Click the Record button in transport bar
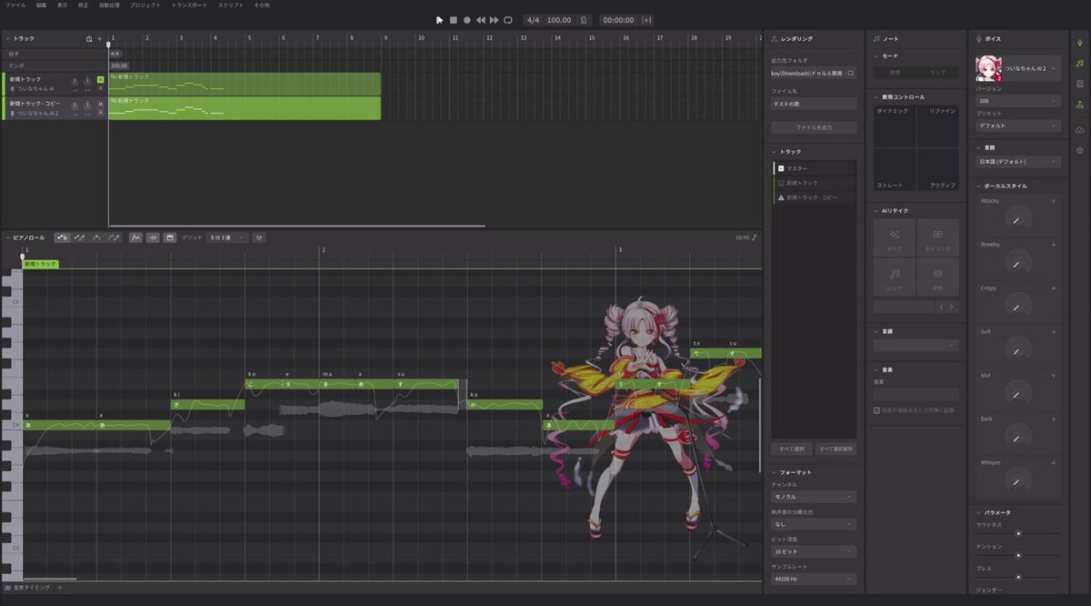 (467, 20)
